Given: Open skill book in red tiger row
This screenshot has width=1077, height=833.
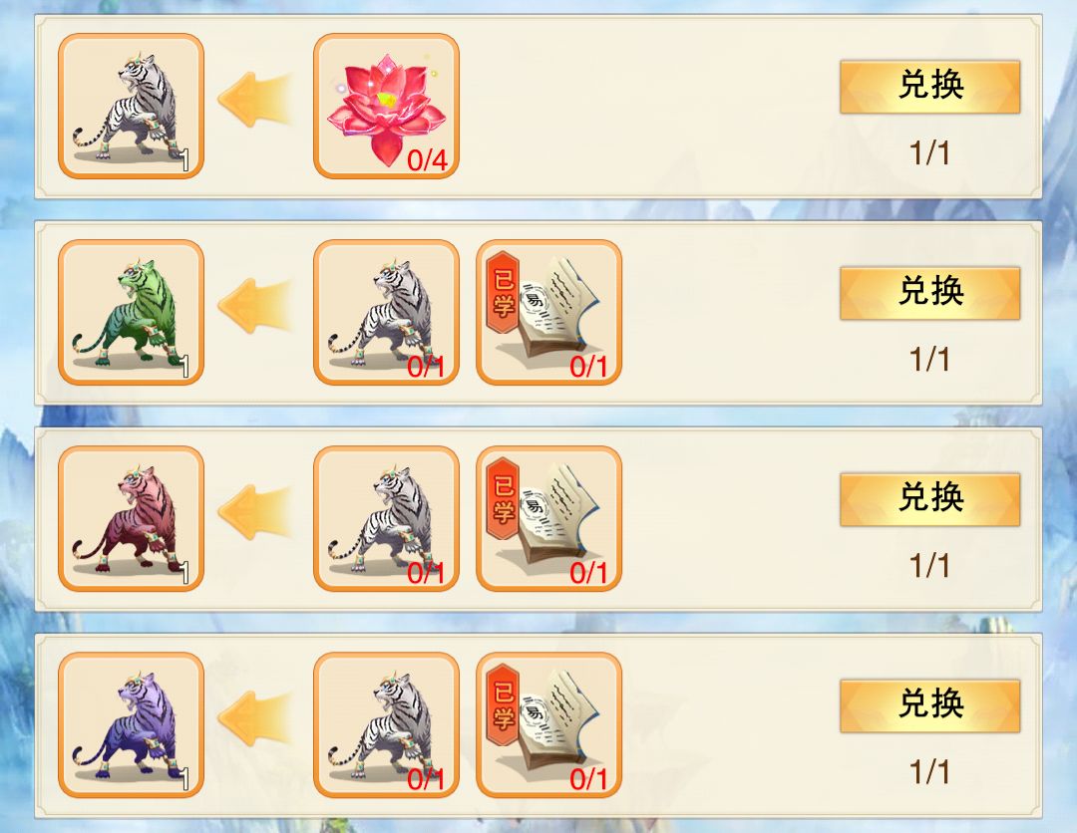Looking at the screenshot, I should pyautogui.click(x=548, y=518).
